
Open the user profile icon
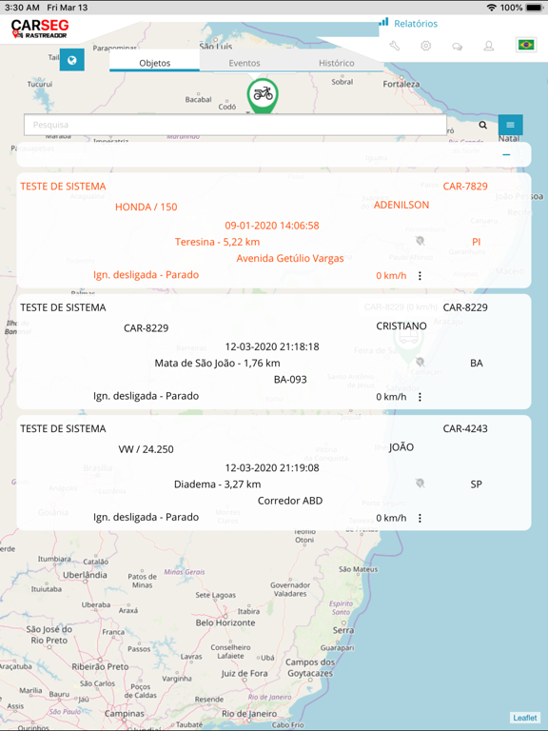pyautogui.click(x=488, y=46)
